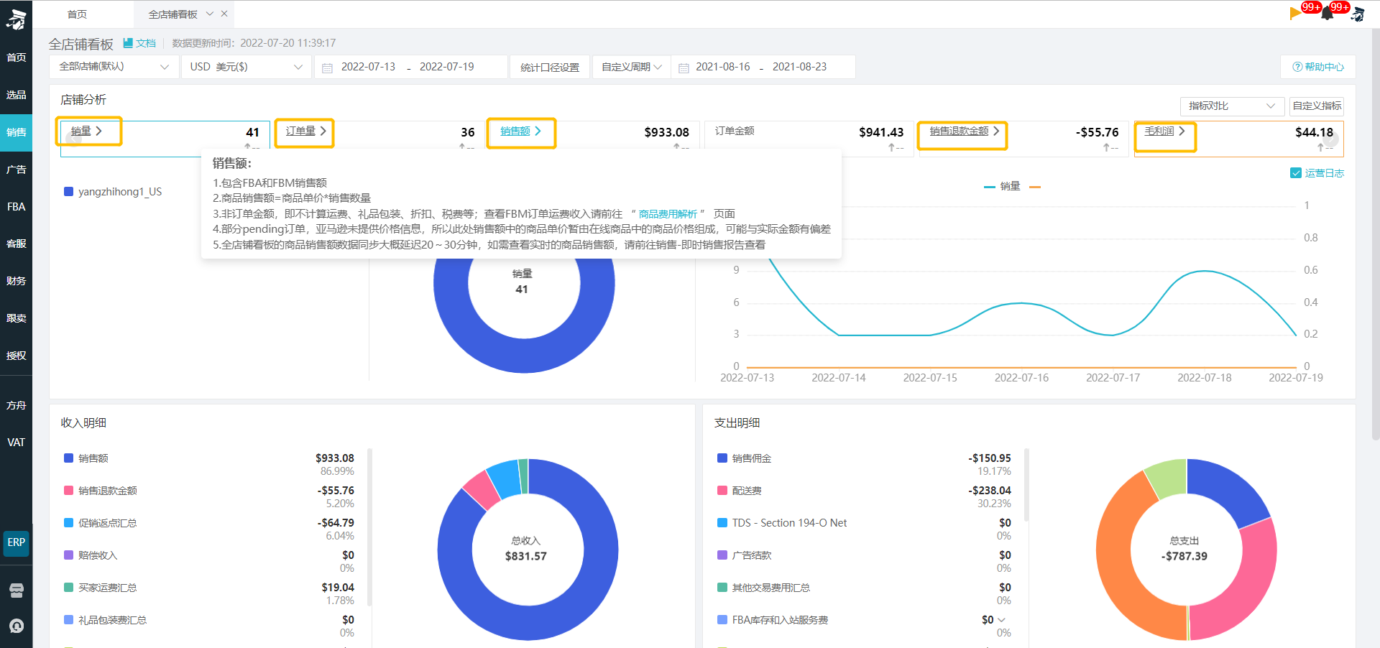Go to 首页 in the sidebar

[16, 57]
